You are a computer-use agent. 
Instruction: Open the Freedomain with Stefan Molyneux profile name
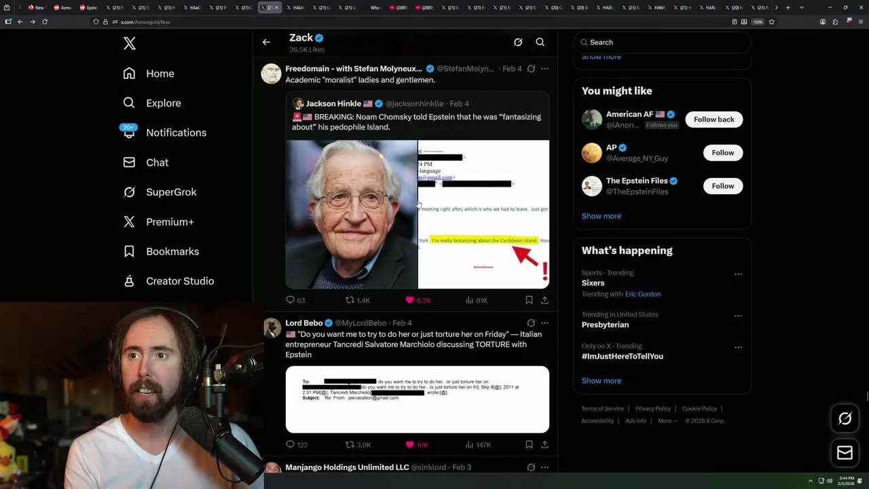354,69
